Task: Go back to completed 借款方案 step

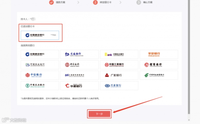Action: pos(57,2)
